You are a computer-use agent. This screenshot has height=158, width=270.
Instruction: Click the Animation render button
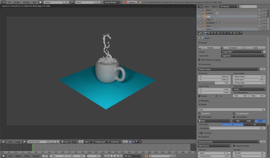(232, 48)
